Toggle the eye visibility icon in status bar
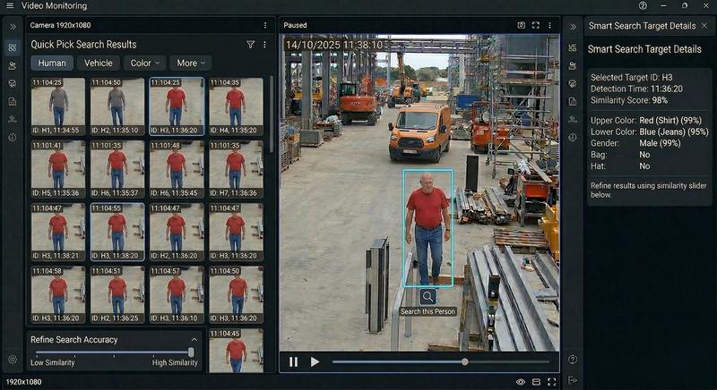 click(521, 382)
